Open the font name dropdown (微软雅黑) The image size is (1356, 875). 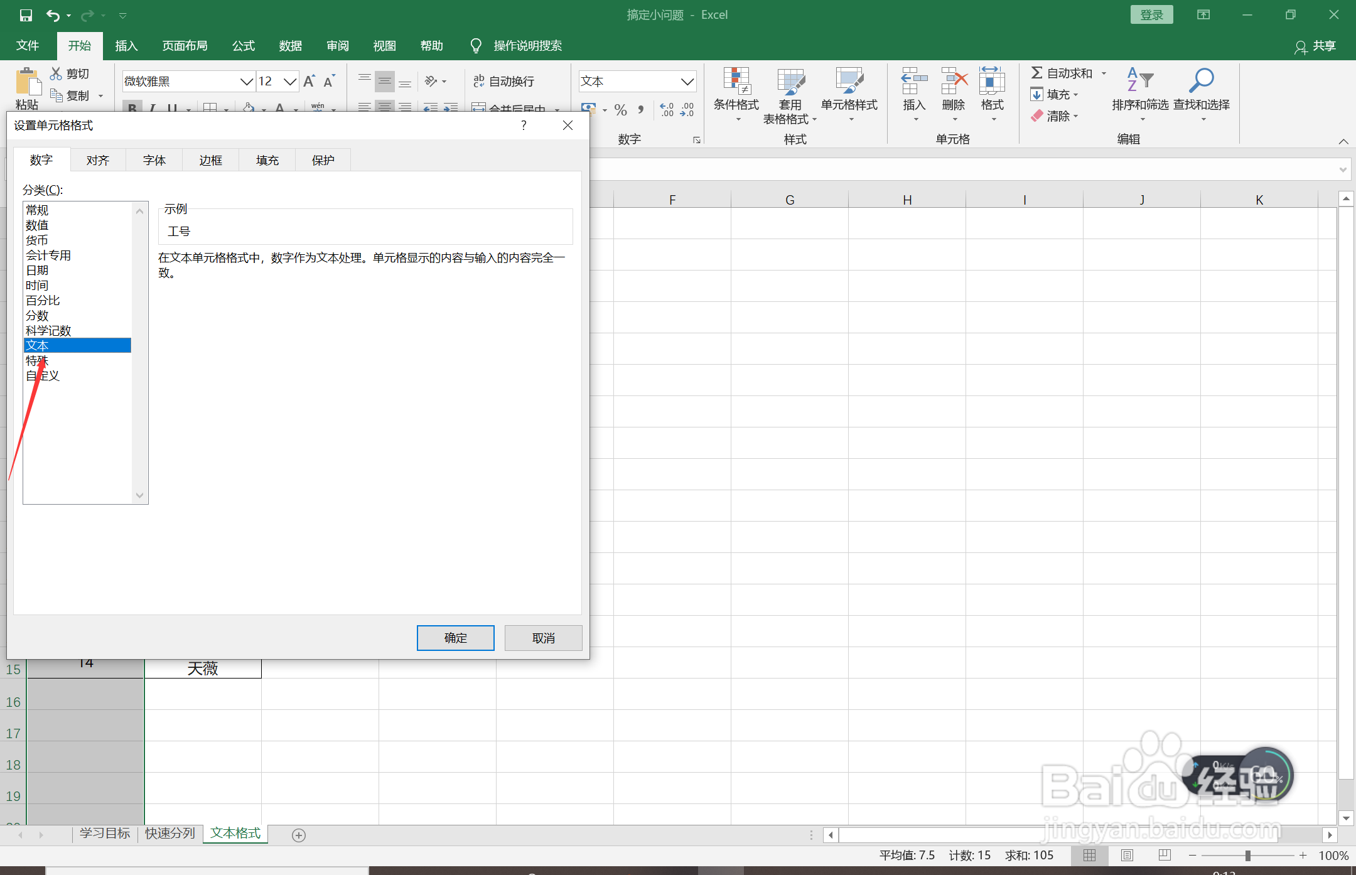click(x=247, y=82)
